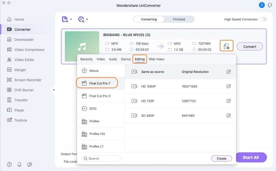This screenshot has height=171, width=276.
Task: Click the output settings gear icon
Action: point(226,46)
